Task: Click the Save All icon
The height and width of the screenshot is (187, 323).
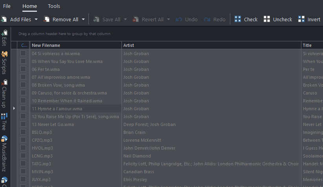Action: pyautogui.click(x=96, y=19)
